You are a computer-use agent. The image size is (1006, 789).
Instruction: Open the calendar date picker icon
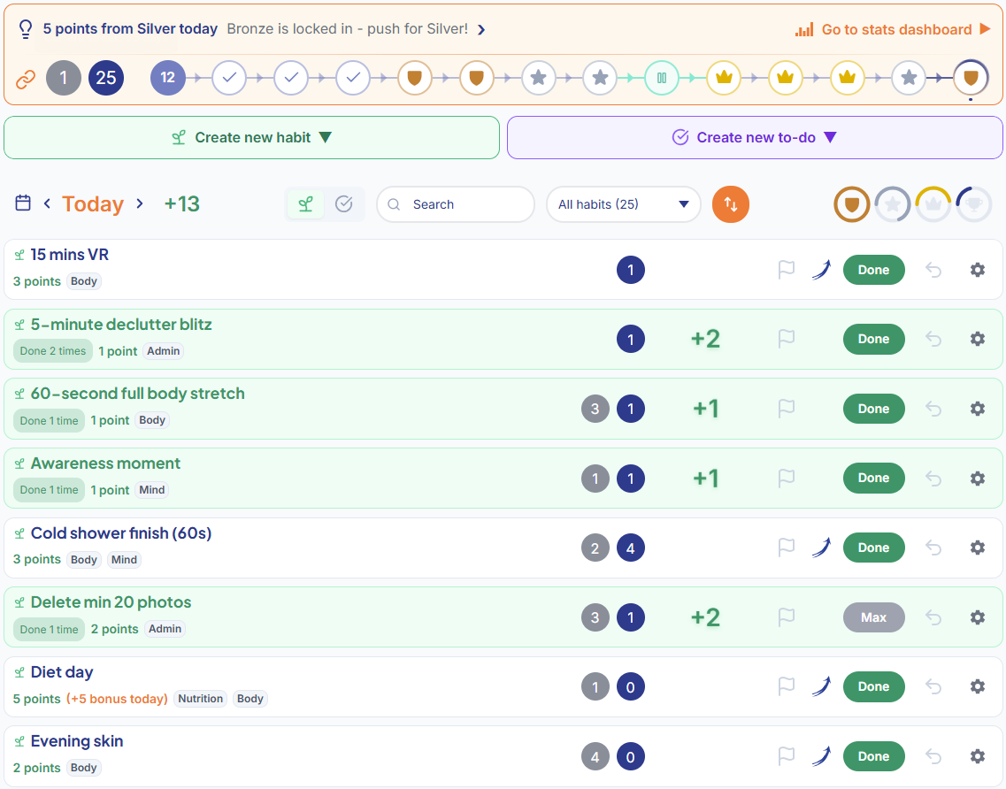click(x=23, y=203)
